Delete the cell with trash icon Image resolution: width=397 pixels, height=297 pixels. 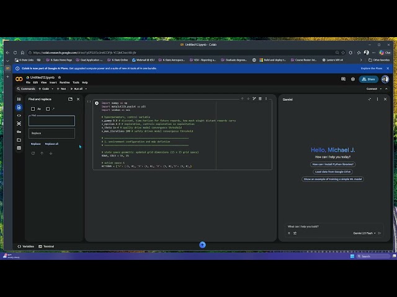[260, 99]
